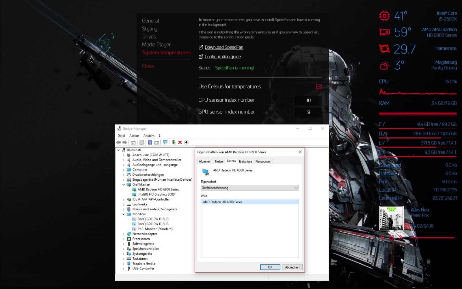
Task: Click the GPU temperature graphics card icon
Action: pyautogui.click(x=384, y=32)
